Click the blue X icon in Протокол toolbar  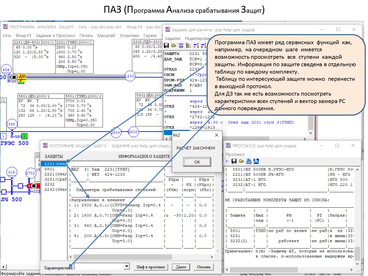tap(227, 161)
